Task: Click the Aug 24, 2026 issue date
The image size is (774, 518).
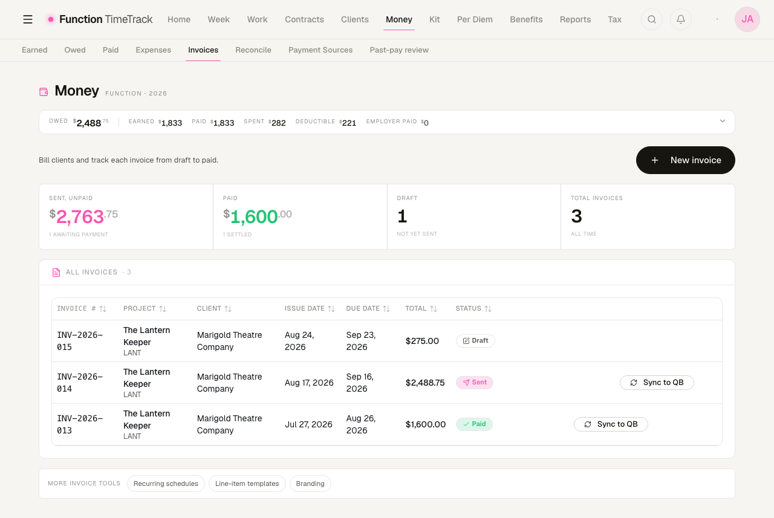Action: click(x=299, y=341)
